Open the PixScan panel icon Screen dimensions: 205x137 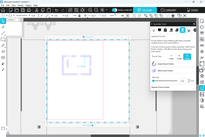click(202, 94)
